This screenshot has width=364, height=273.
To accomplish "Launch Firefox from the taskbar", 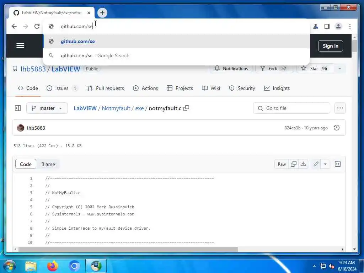I will [53, 266].
